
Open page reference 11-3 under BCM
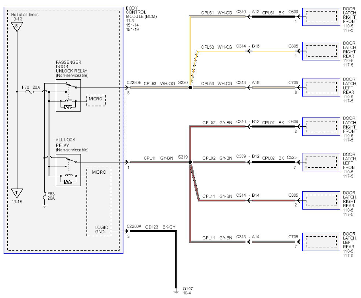pyautogui.click(x=130, y=21)
